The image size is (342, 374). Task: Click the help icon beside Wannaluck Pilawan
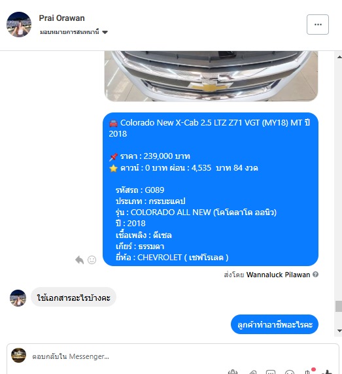pos(315,275)
